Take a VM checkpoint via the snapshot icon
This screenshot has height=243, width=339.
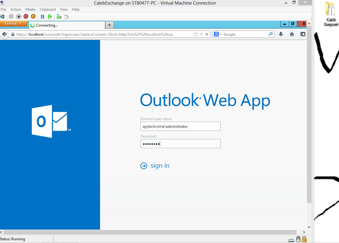pos(59,16)
